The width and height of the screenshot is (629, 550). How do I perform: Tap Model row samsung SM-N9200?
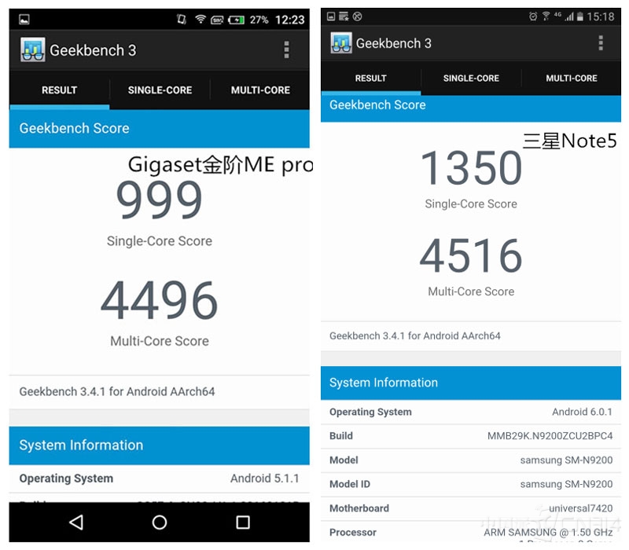[x=471, y=460]
